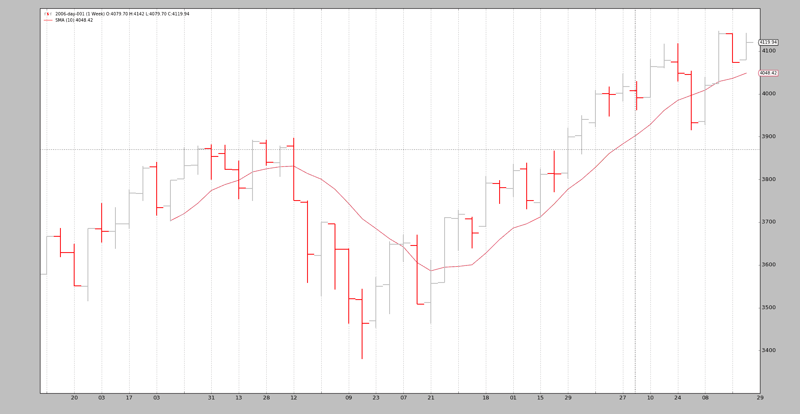Click the 20 date label on x-axis

pos(74,398)
